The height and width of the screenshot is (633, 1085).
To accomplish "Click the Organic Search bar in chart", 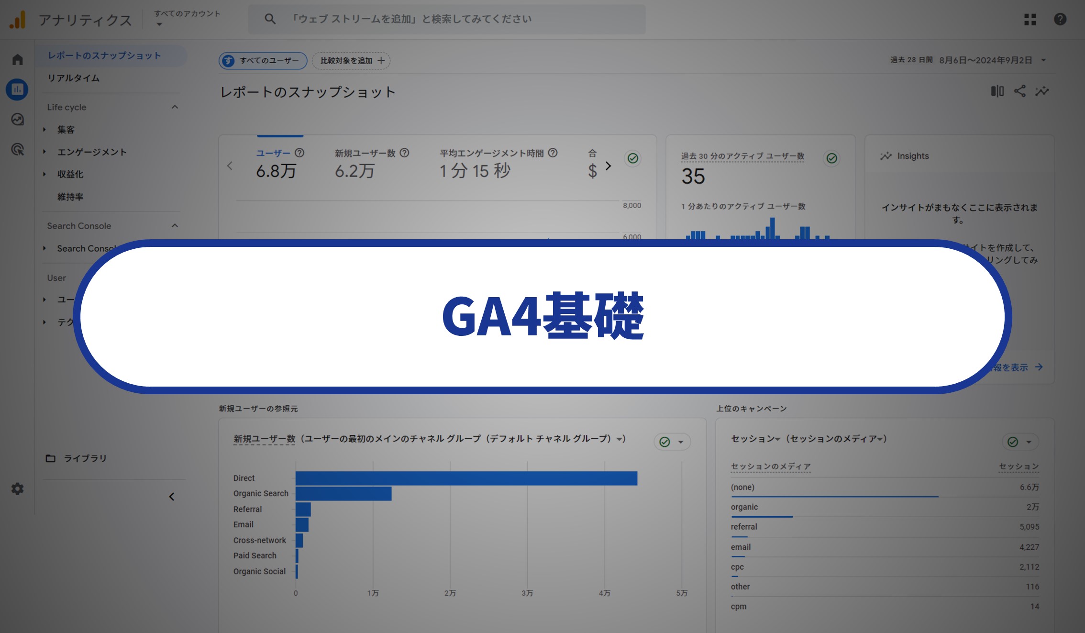I will pos(343,494).
